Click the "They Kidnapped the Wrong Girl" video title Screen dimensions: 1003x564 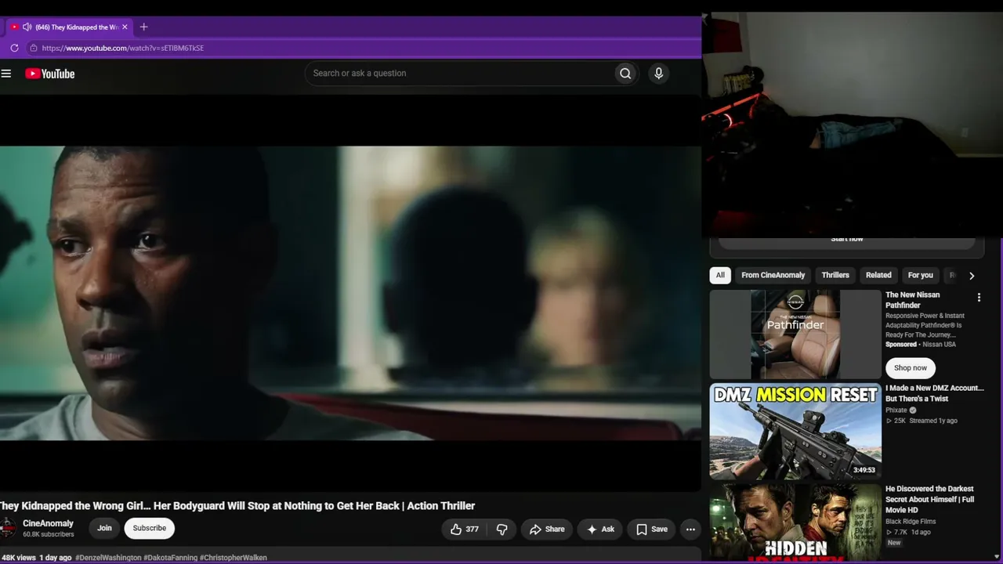(237, 506)
